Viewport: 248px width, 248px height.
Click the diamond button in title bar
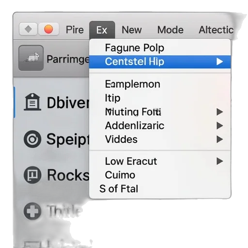point(28,29)
